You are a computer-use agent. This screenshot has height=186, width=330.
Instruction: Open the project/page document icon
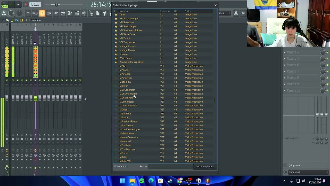pyautogui.click(x=98, y=13)
